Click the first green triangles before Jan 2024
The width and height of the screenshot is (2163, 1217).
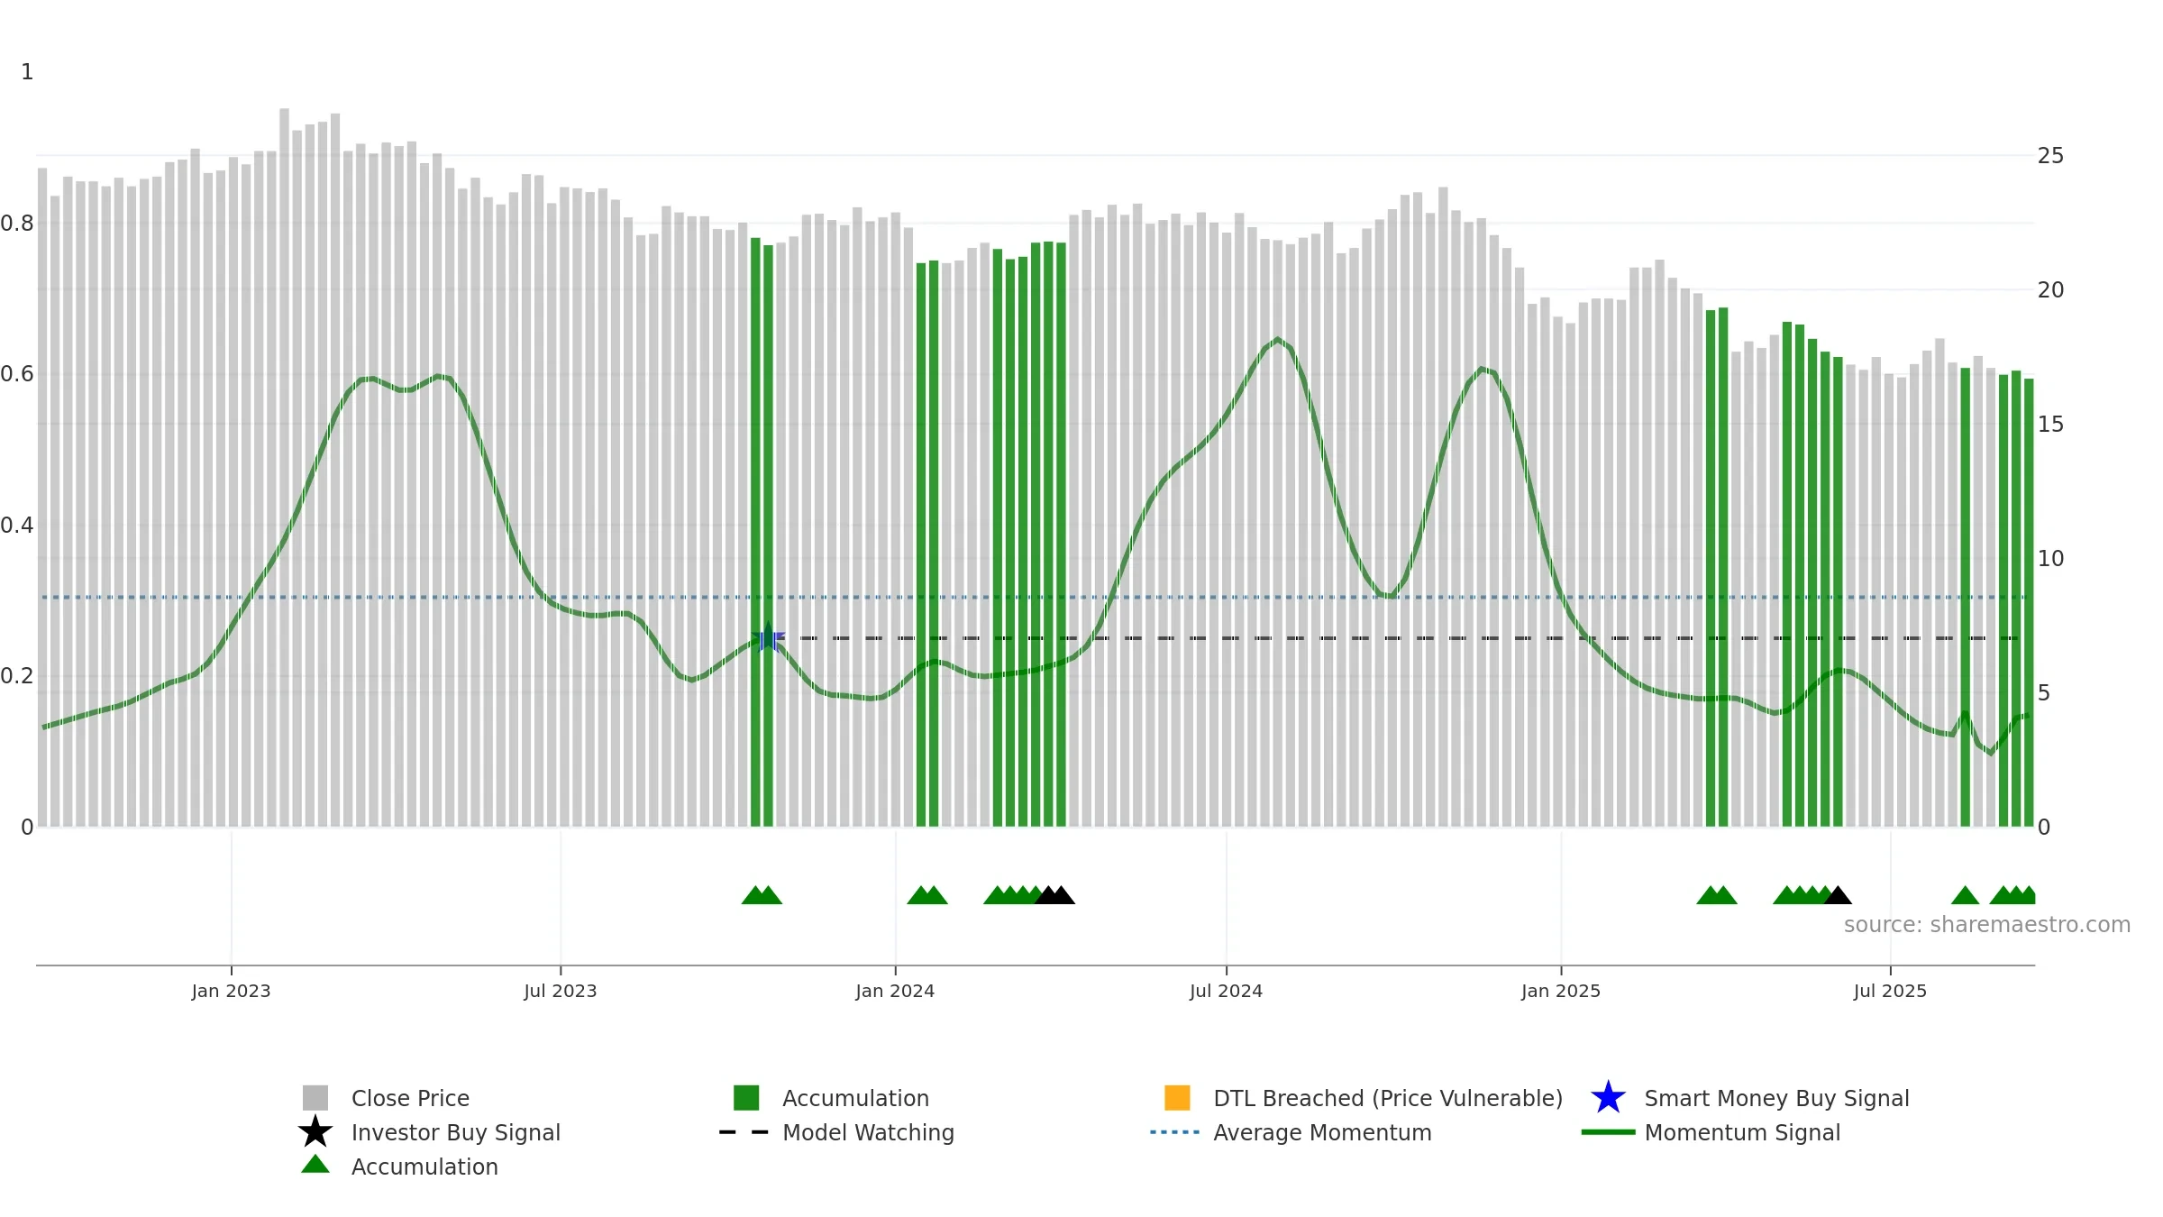(762, 895)
